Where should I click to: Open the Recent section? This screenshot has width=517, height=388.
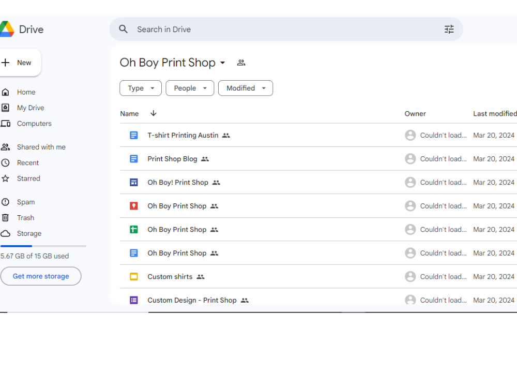(28, 162)
